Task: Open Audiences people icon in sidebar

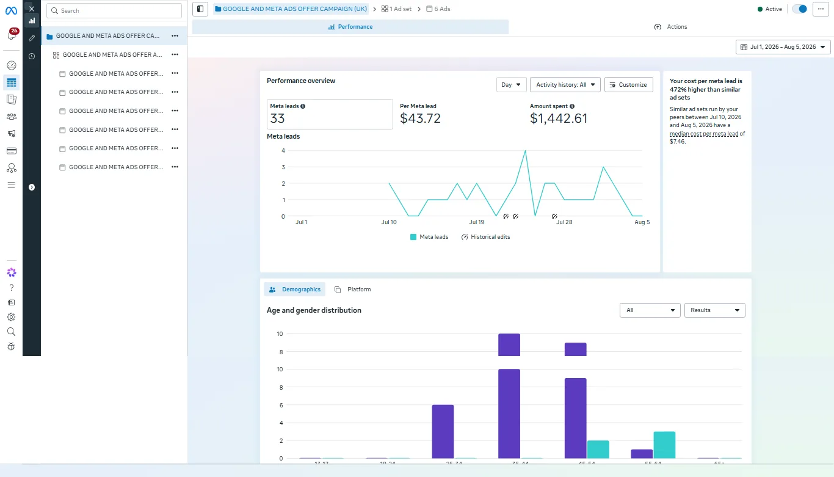Action: 11,117
